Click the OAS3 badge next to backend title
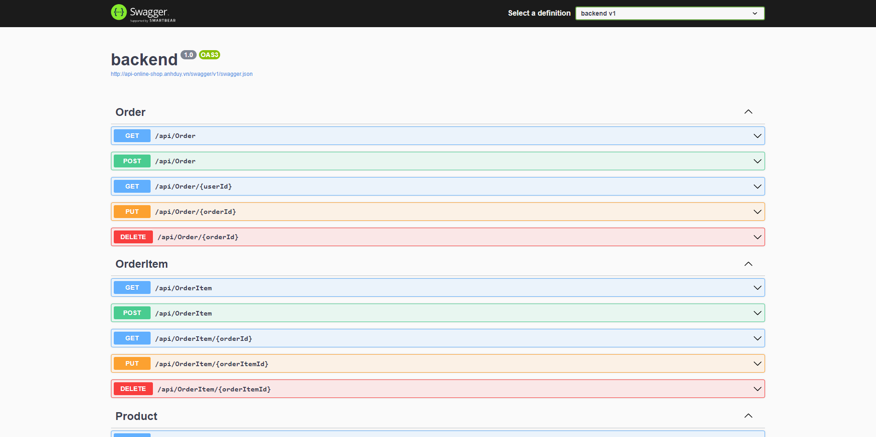 [x=210, y=54]
